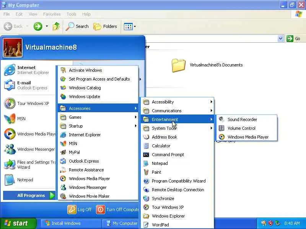Toggle the Folders pane button

tap(105, 26)
